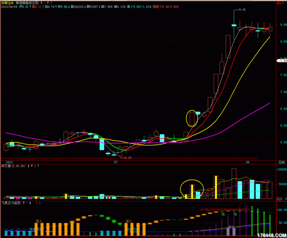
Task: Switch period using the 日线 label
Action: pyautogui.click(x=281, y=162)
